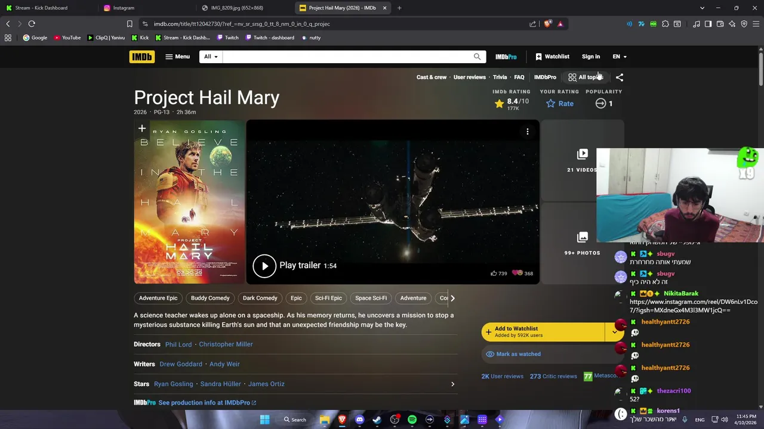Open a new browser tab
The width and height of the screenshot is (764, 429).
pos(399,8)
